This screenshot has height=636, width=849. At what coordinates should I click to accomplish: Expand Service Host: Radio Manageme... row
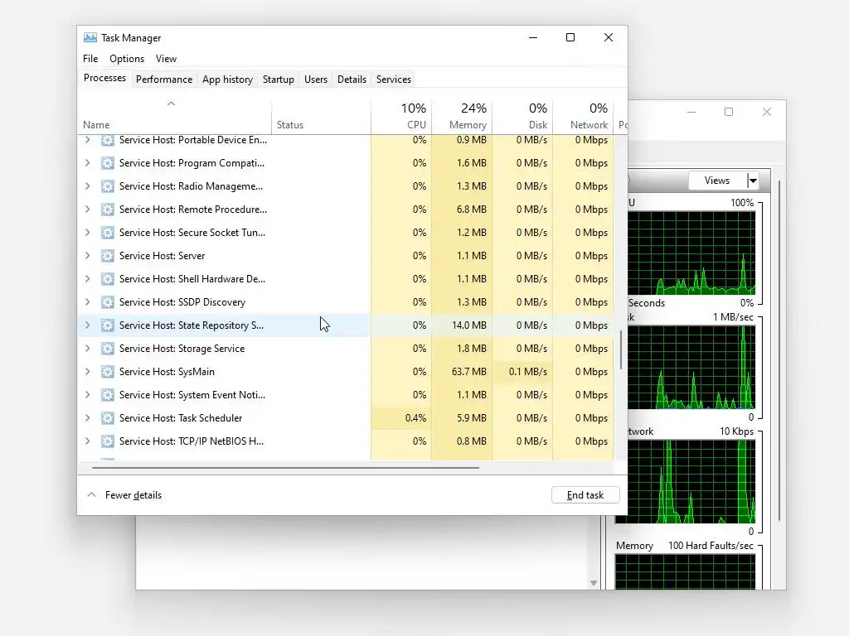coord(88,186)
